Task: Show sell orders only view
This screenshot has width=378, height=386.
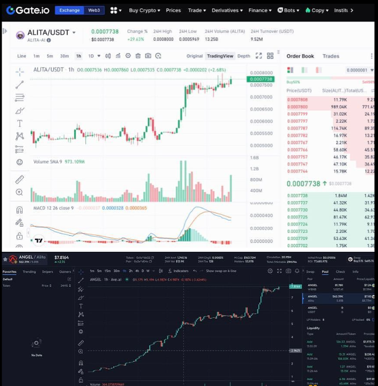Action: [x=318, y=70]
